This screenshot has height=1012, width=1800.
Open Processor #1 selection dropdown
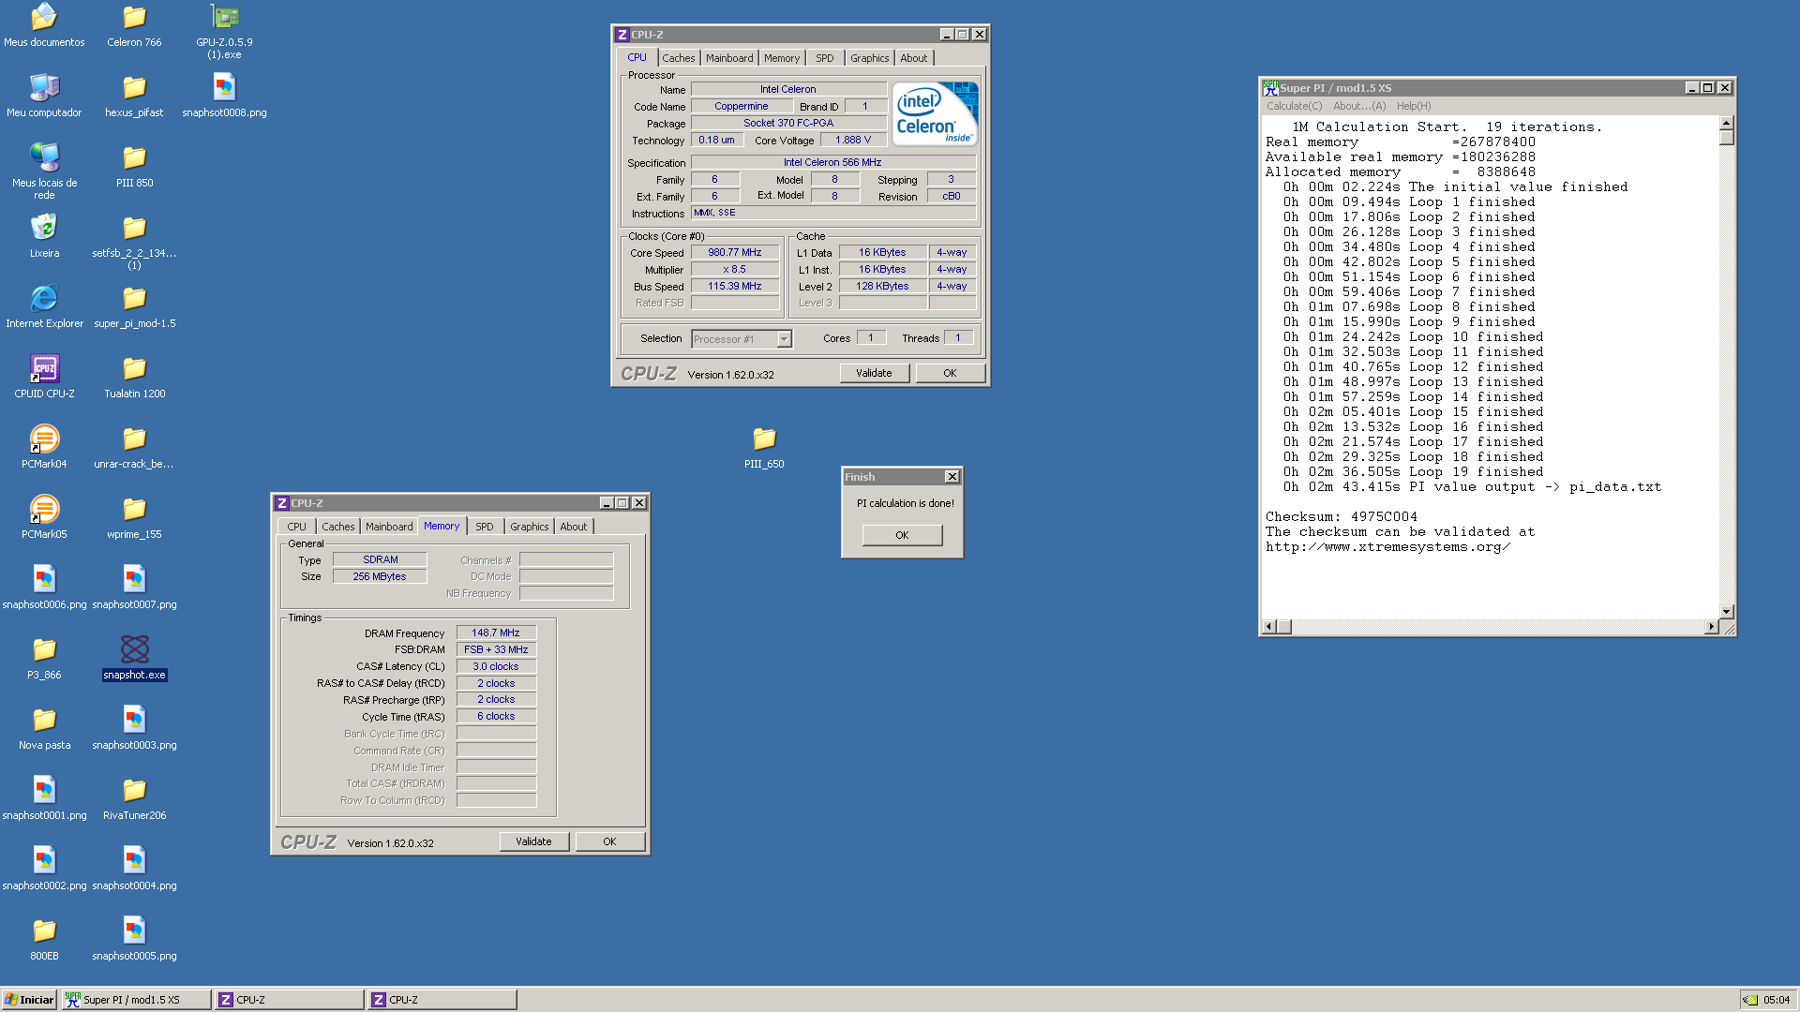coord(742,339)
